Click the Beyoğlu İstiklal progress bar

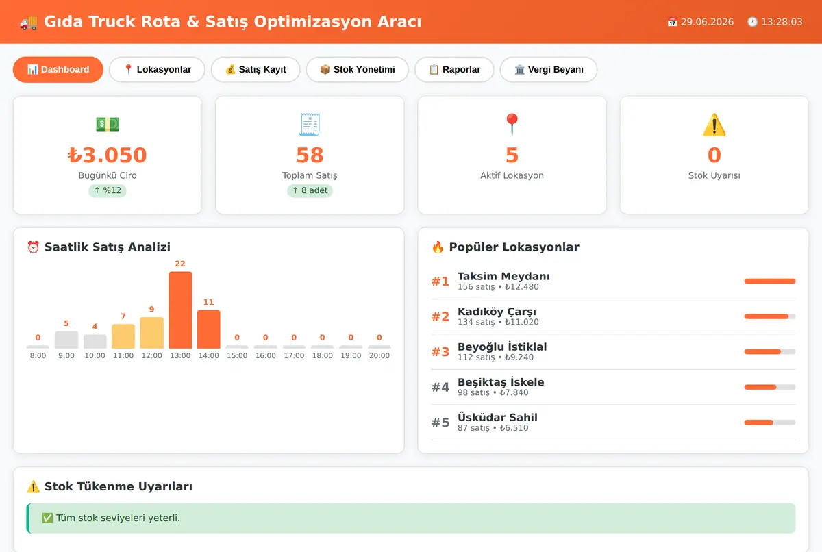tap(770, 351)
